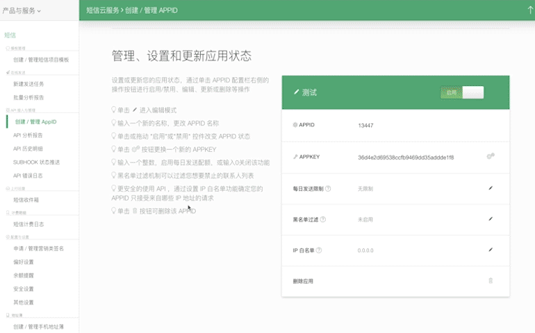Click 创建 / 管理 APPID in the breadcrumb
Screen dimensions: 535x333
point(151,10)
